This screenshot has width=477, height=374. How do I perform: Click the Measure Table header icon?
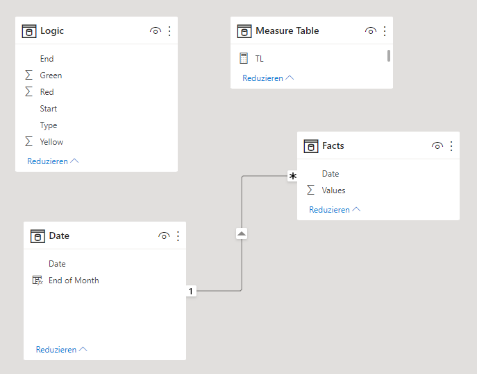[x=244, y=31]
